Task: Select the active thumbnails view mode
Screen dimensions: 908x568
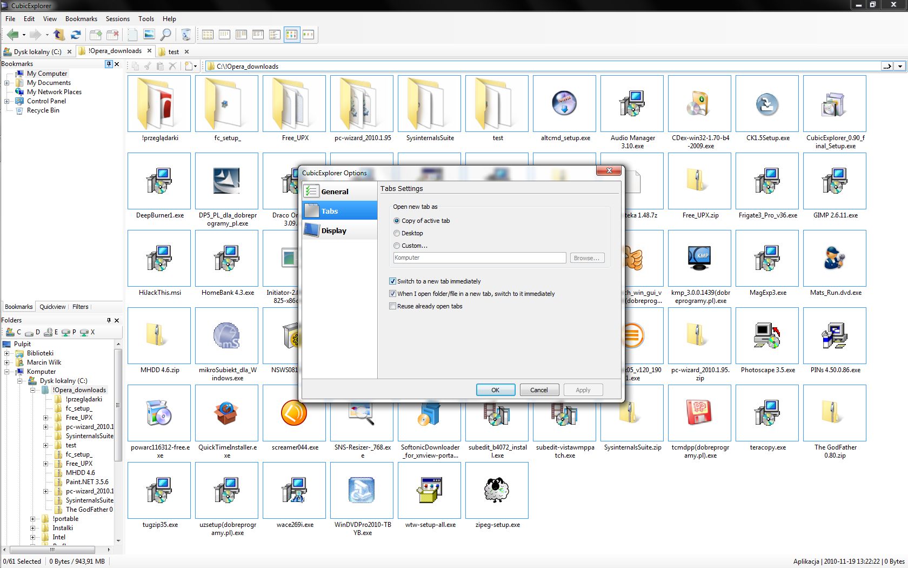Action: [x=292, y=35]
